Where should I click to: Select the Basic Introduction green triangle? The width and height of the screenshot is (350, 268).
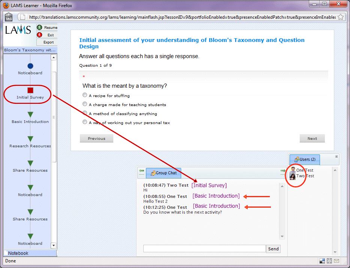pos(30,114)
